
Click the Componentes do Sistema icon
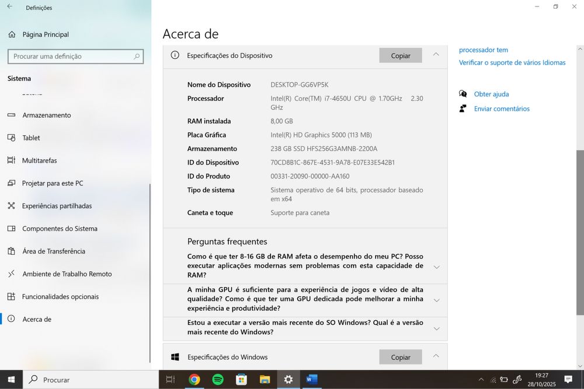(12, 229)
